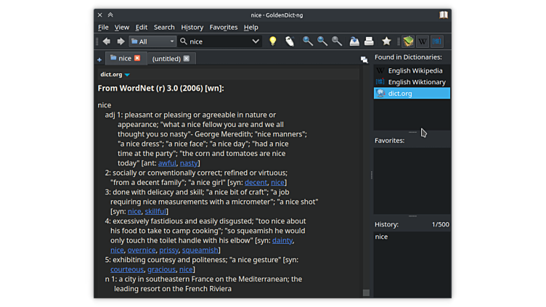The height and width of the screenshot is (307, 546).
Task: Toggle the English Wiktionary dictionary button
Action: click(436, 41)
